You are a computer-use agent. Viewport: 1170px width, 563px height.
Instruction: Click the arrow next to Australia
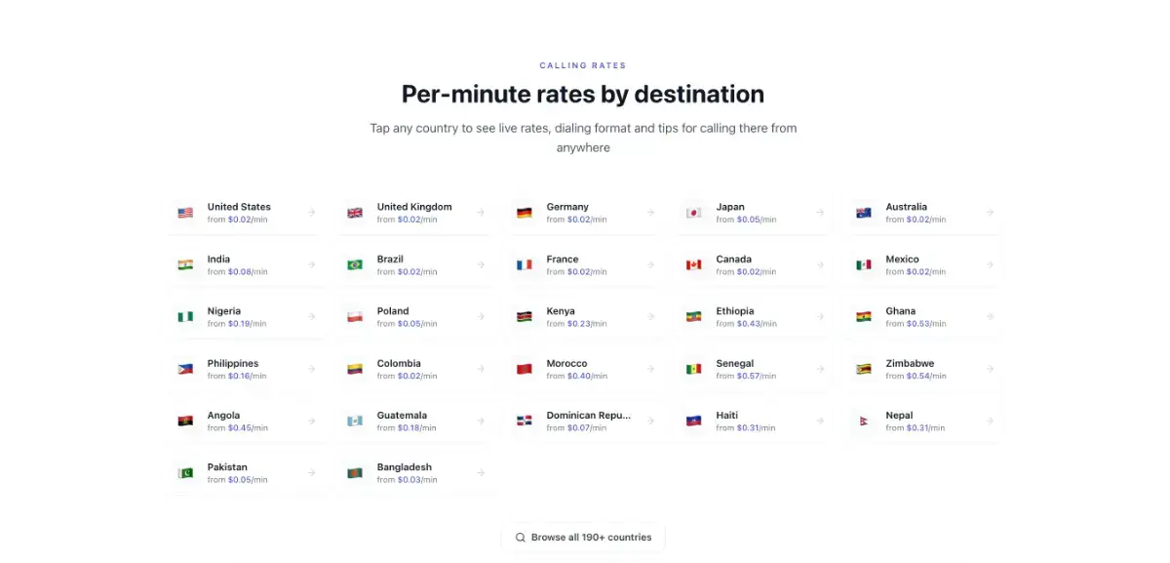[990, 213]
